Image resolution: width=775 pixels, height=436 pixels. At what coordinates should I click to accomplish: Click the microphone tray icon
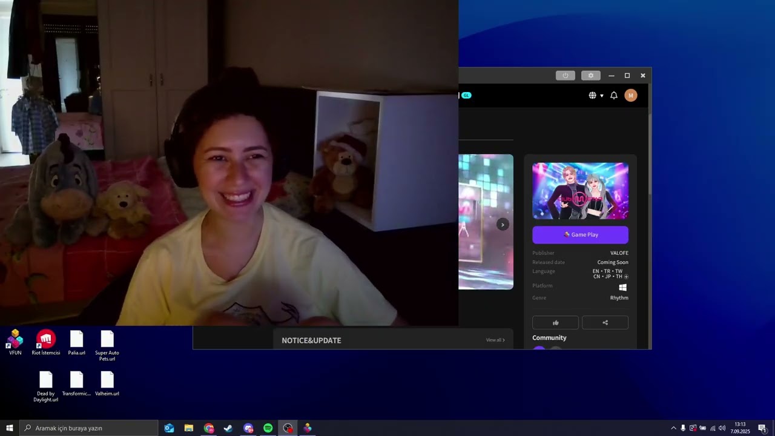click(x=683, y=428)
